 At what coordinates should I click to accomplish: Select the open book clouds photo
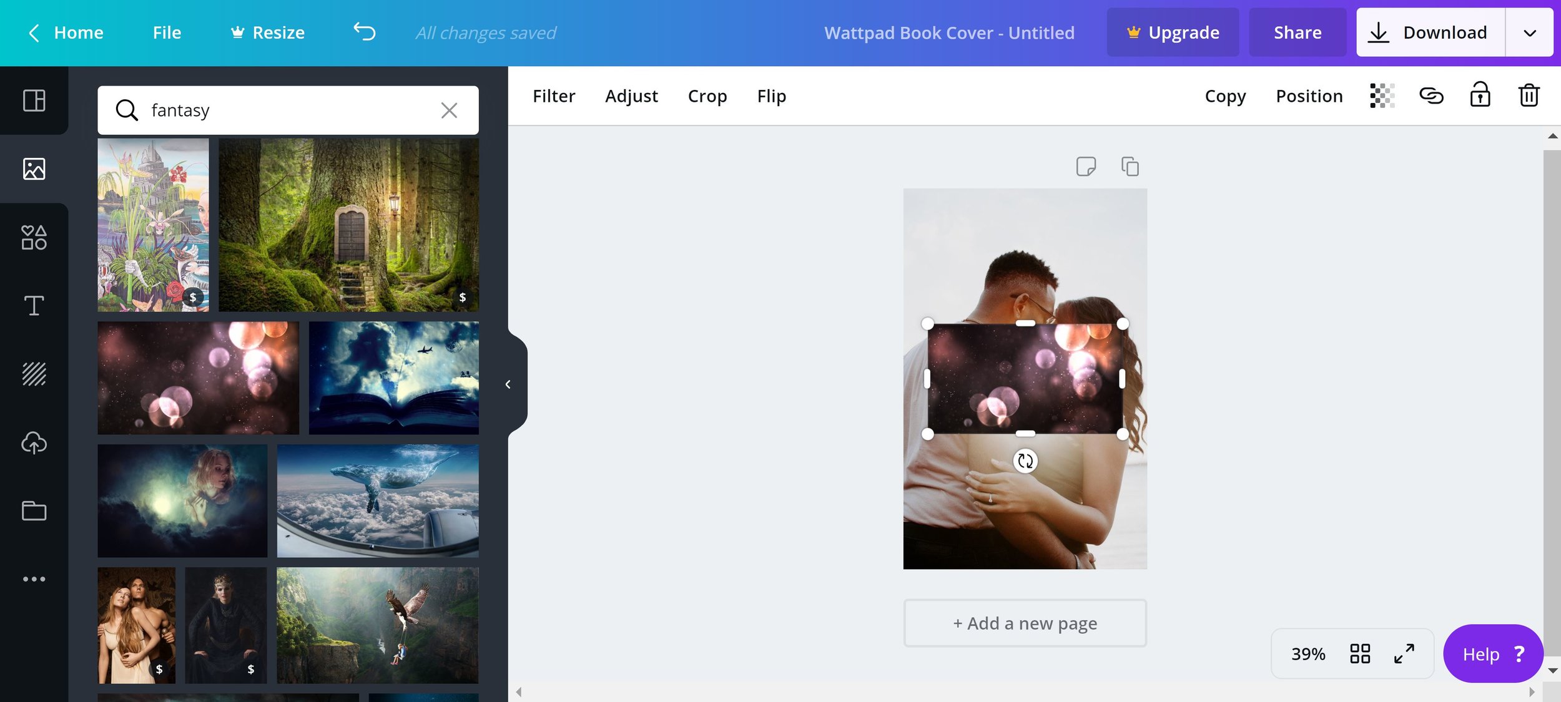tap(393, 378)
